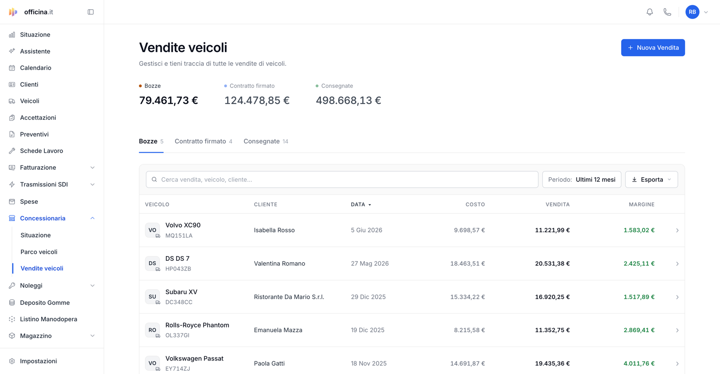Open the Volvo XC90 row arrow
720x374 pixels.
pos(677,230)
